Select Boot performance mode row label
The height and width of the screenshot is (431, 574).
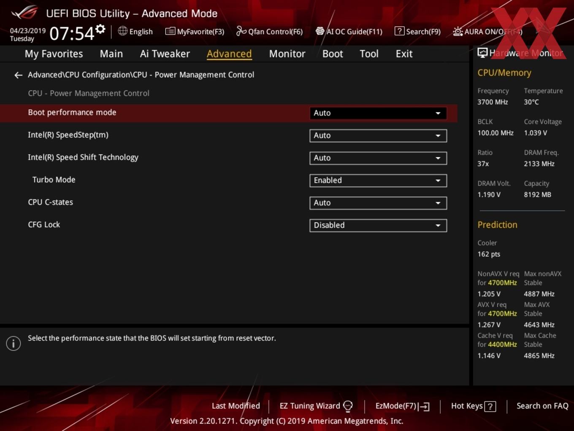click(72, 112)
